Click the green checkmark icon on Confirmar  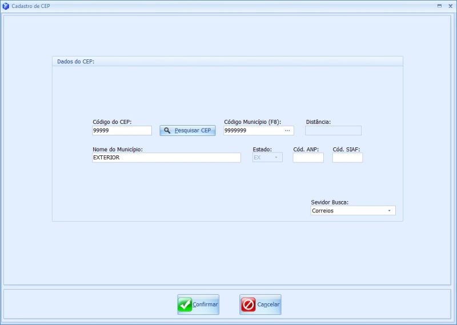point(185,305)
